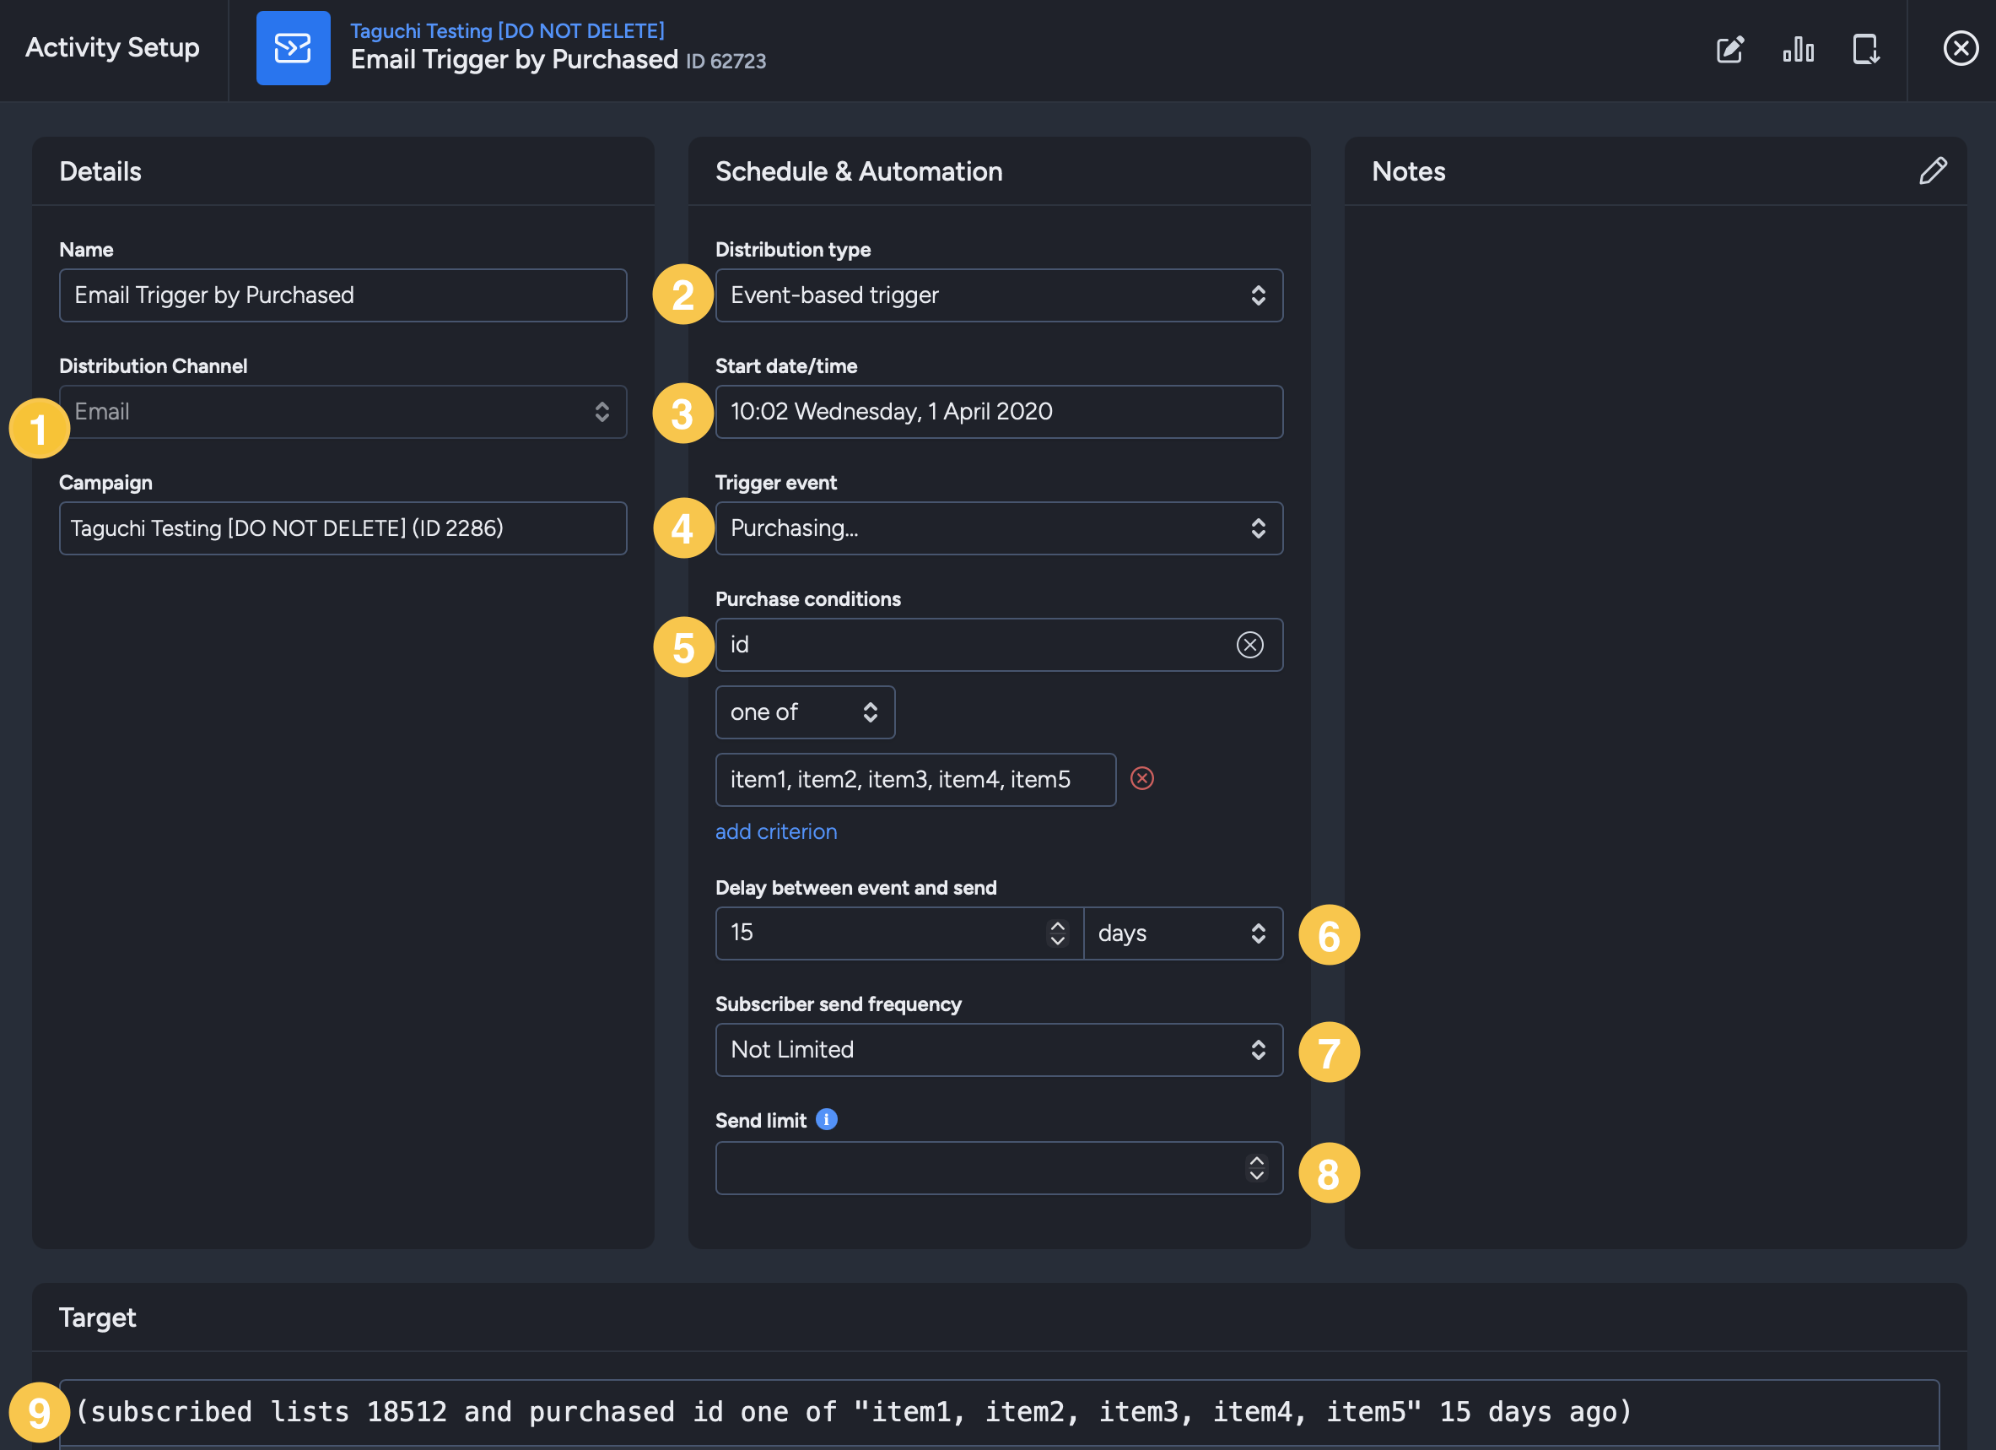This screenshot has width=1996, height=1450.
Task: Expand the Trigger event Purchasing dropdown
Action: coord(999,528)
